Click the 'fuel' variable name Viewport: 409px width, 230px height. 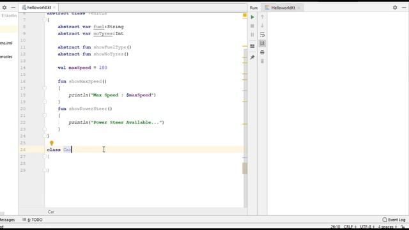tap(99, 27)
